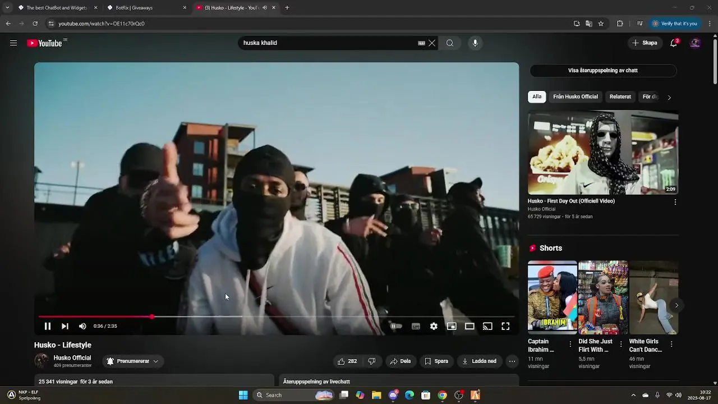Open the Did She Just Flirt With short

pos(603,297)
